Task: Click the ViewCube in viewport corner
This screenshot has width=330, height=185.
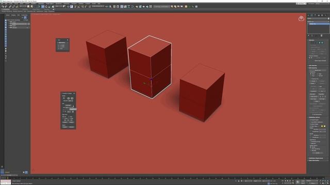Action: 301,18
